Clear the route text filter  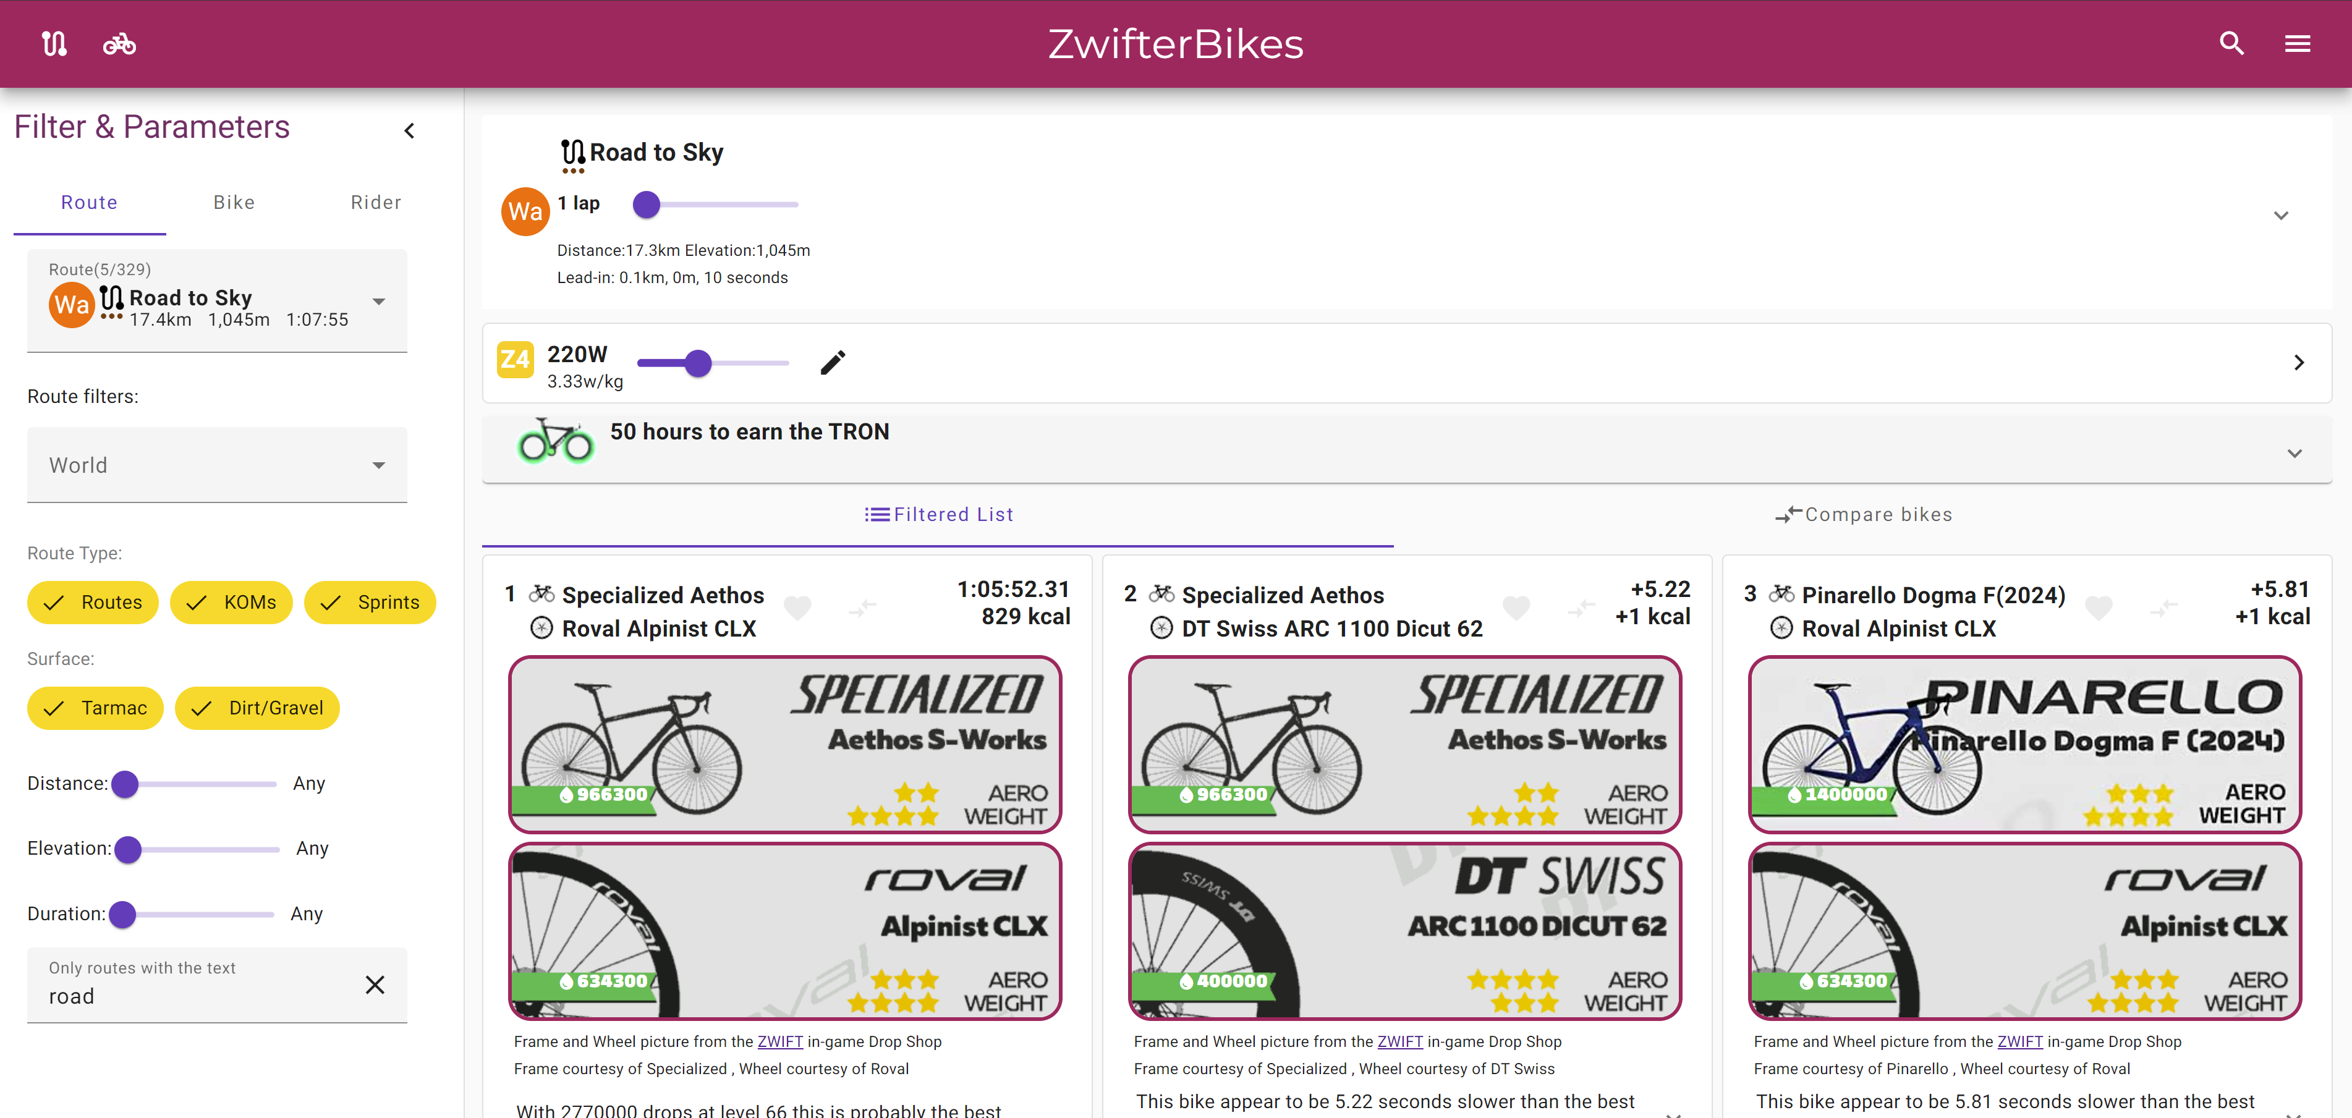click(x=375, y=985)
